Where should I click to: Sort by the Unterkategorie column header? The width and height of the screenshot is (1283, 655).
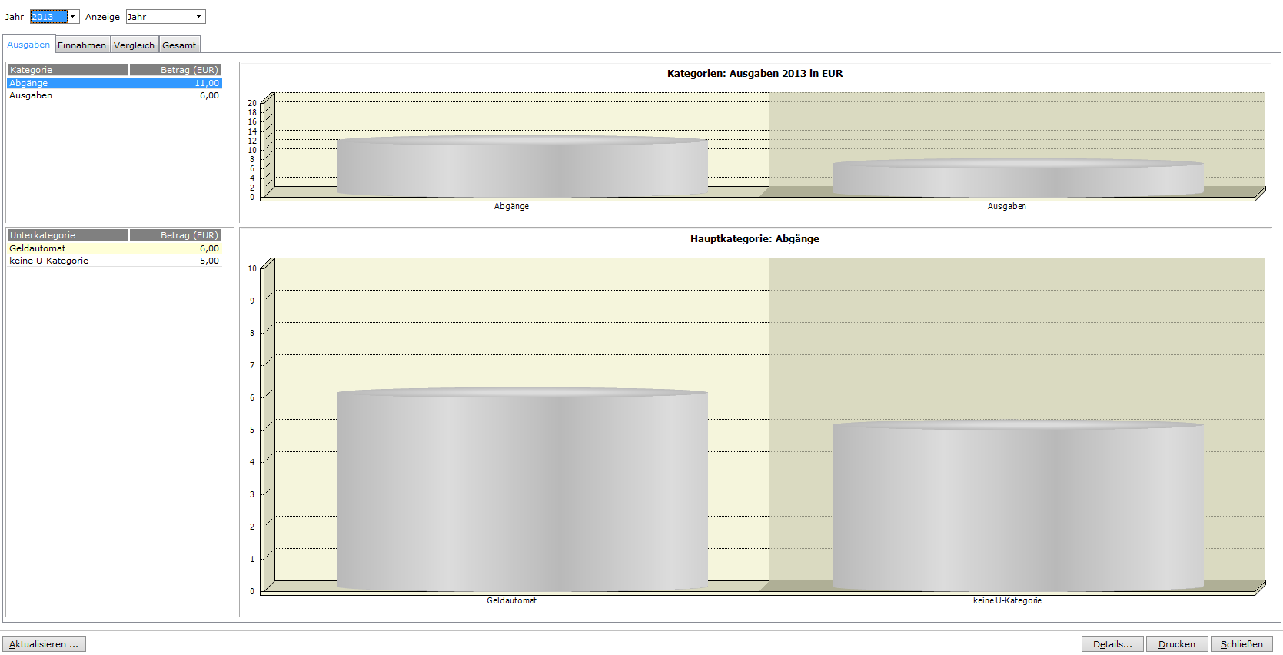[x=68, y=235]
